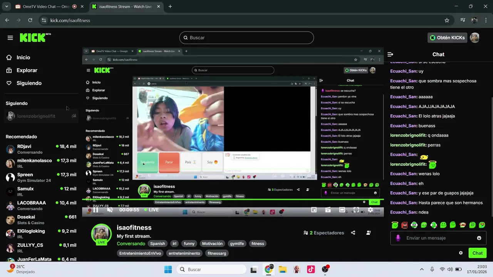Select the fitnessarg tag
493x277 pixels.
point(217,253)
